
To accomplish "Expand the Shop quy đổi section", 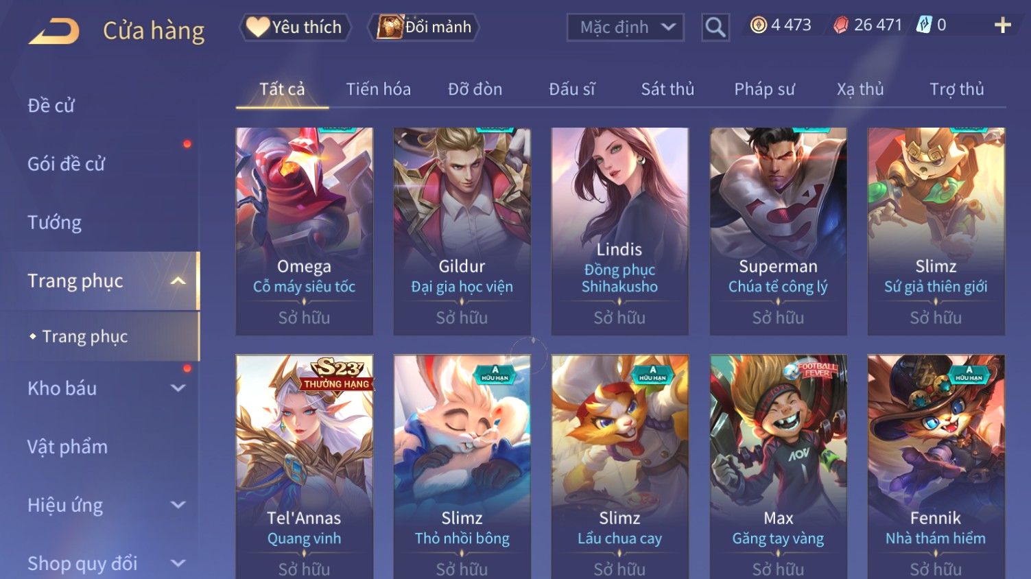I will [x=178, y=563].
